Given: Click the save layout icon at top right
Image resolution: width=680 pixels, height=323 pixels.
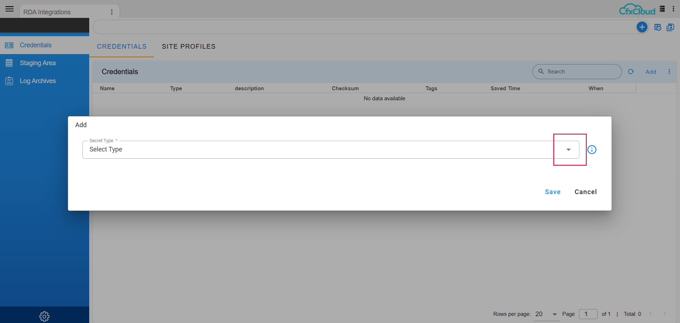Looking at the screenshot, I should (x=670, y=27).
